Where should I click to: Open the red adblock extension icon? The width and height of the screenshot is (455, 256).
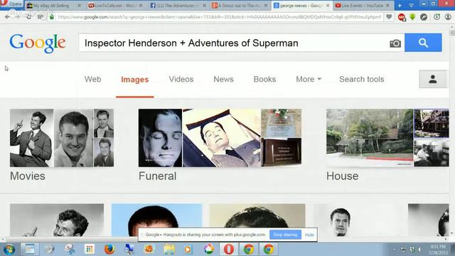click(x=402, y=17)
